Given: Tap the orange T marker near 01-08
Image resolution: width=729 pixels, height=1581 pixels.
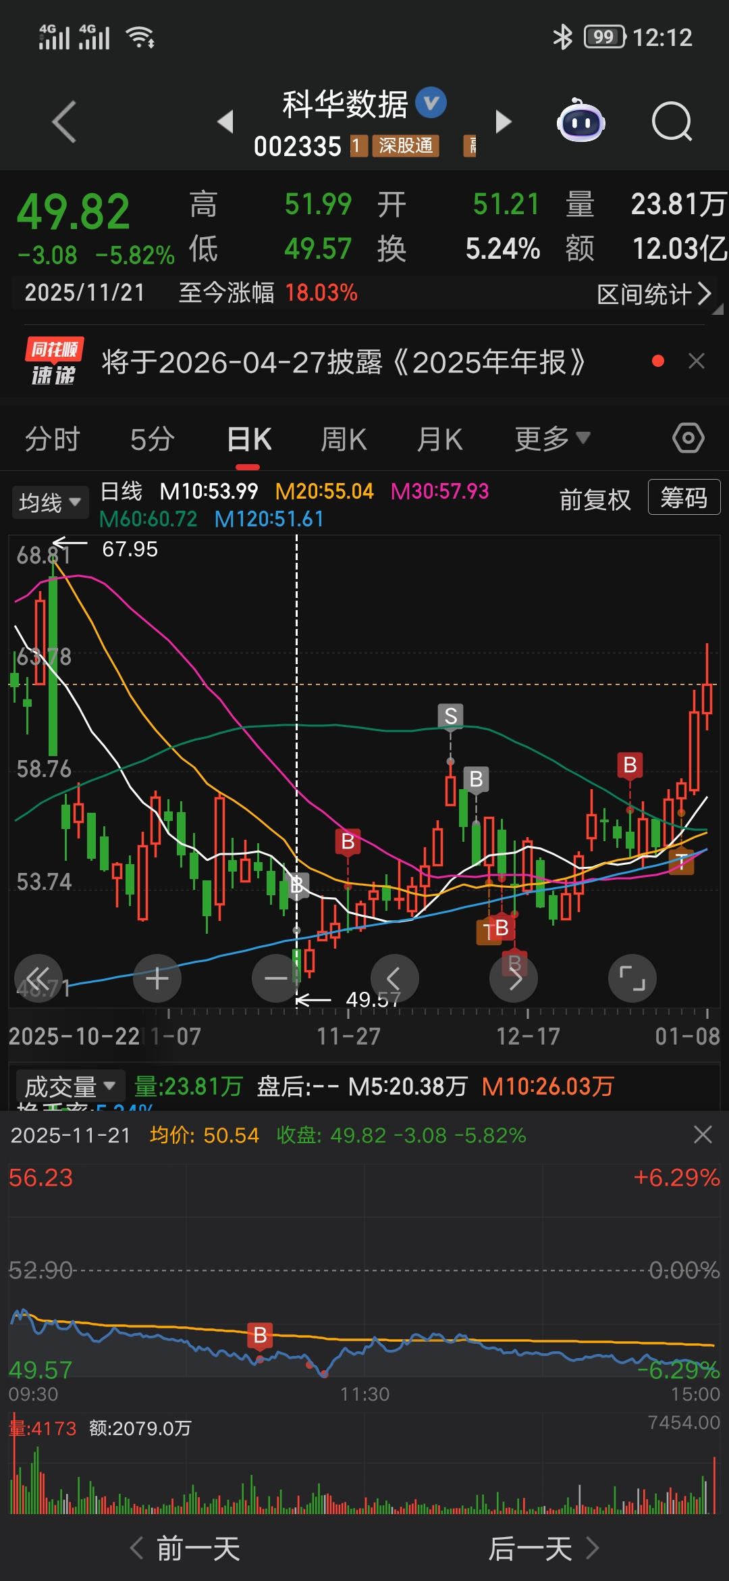Looking at the screenshot, I should click(681, 861).
